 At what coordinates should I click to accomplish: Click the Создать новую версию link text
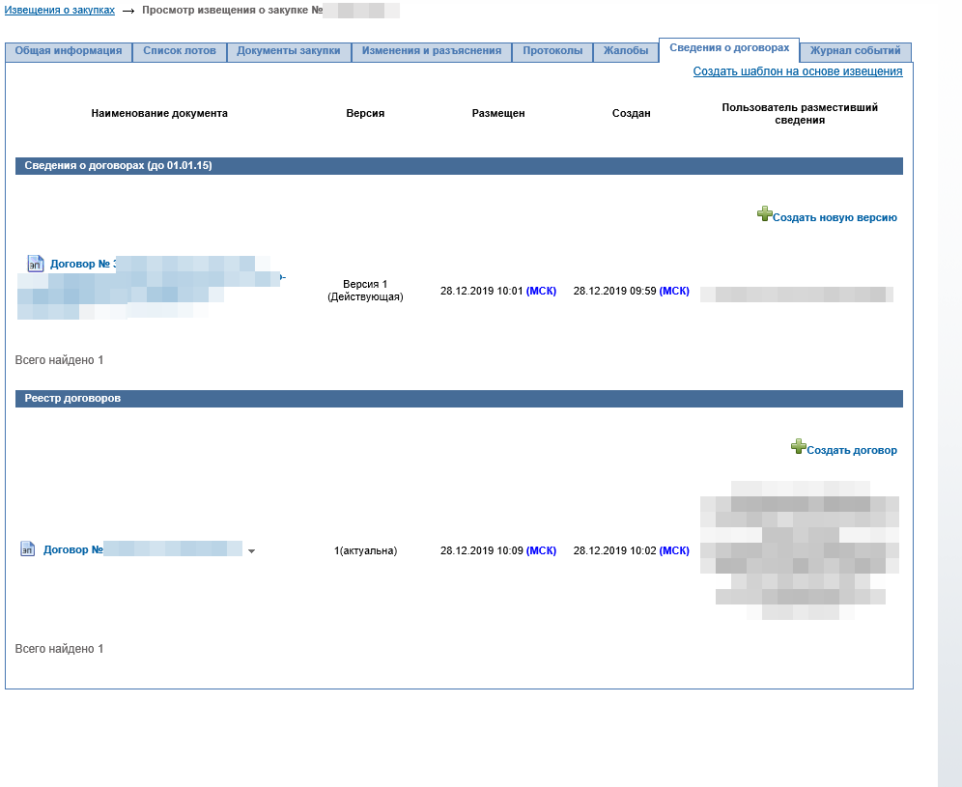point(835,217)
